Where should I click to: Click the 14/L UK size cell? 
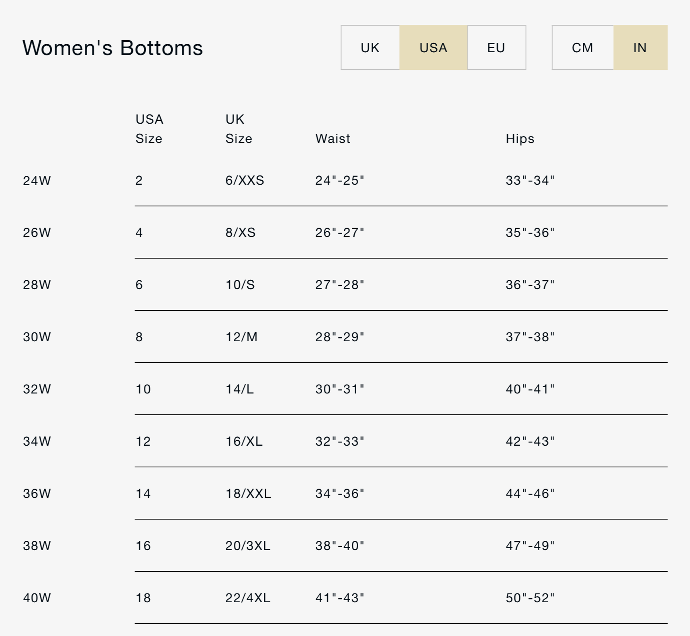point(239,389)
